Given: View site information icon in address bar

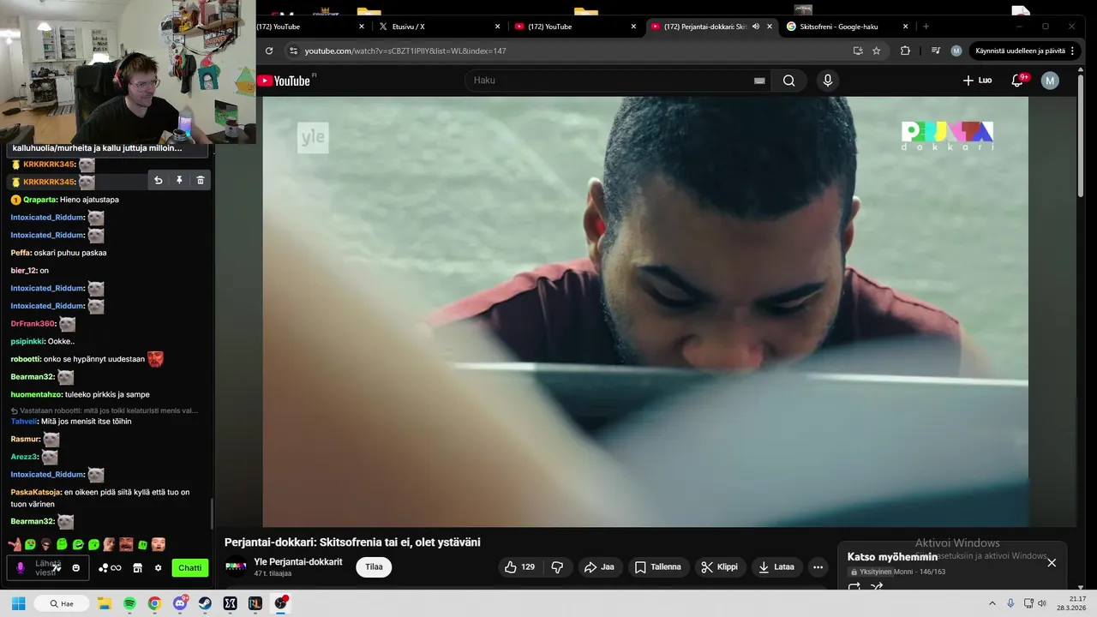Looking at the screenshot, I should 293,51.
